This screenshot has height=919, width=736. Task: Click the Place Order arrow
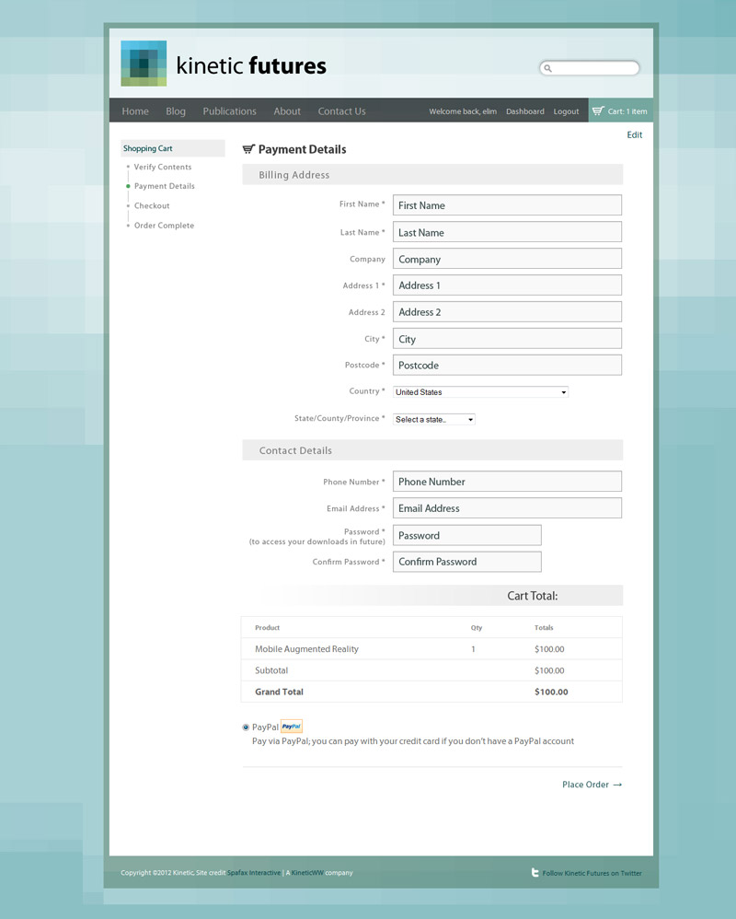coord(617,785)
